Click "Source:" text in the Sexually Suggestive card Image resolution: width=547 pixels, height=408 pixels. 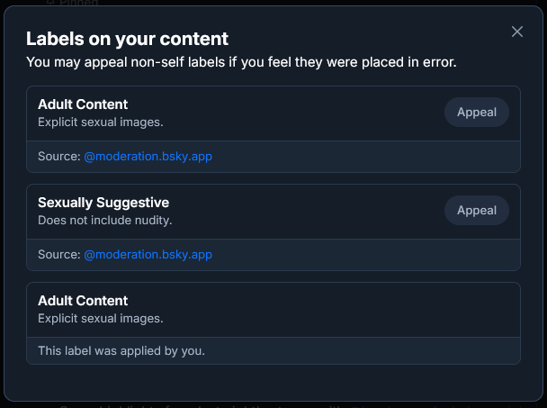(58, 255)
